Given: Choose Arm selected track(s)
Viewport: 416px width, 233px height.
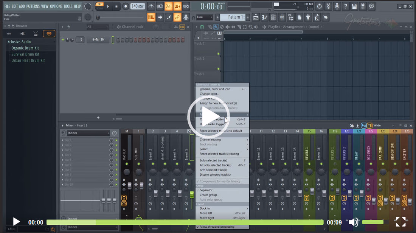Looking at the screenshot, I should [x=222, y=170].
